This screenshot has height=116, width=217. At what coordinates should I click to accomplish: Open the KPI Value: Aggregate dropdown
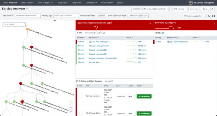coord(193,16)
